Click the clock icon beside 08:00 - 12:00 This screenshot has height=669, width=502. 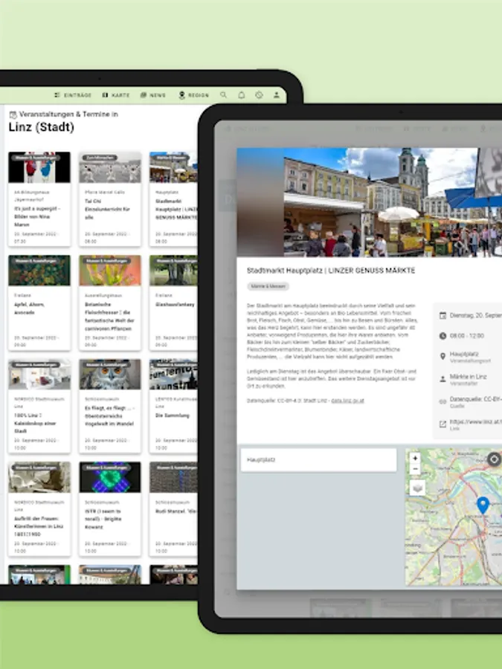click(443, 336)
